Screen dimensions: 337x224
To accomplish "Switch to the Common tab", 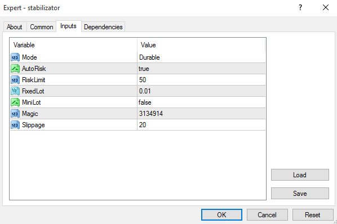I will coord(42,27).
